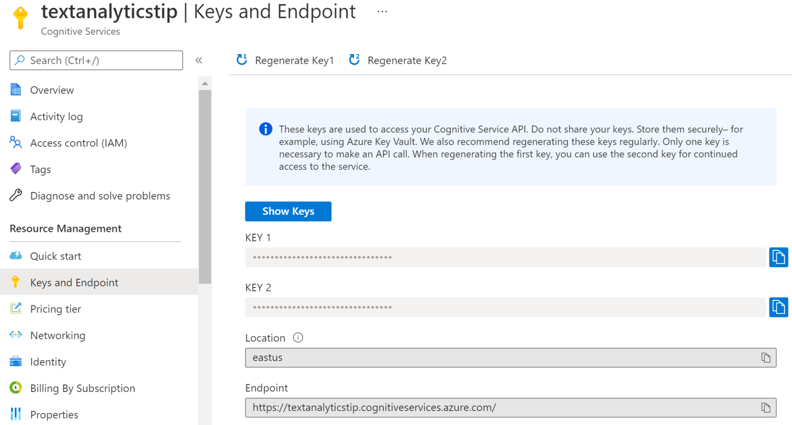
Task: Open Billing By Subscription
Action: pos(82,388)
